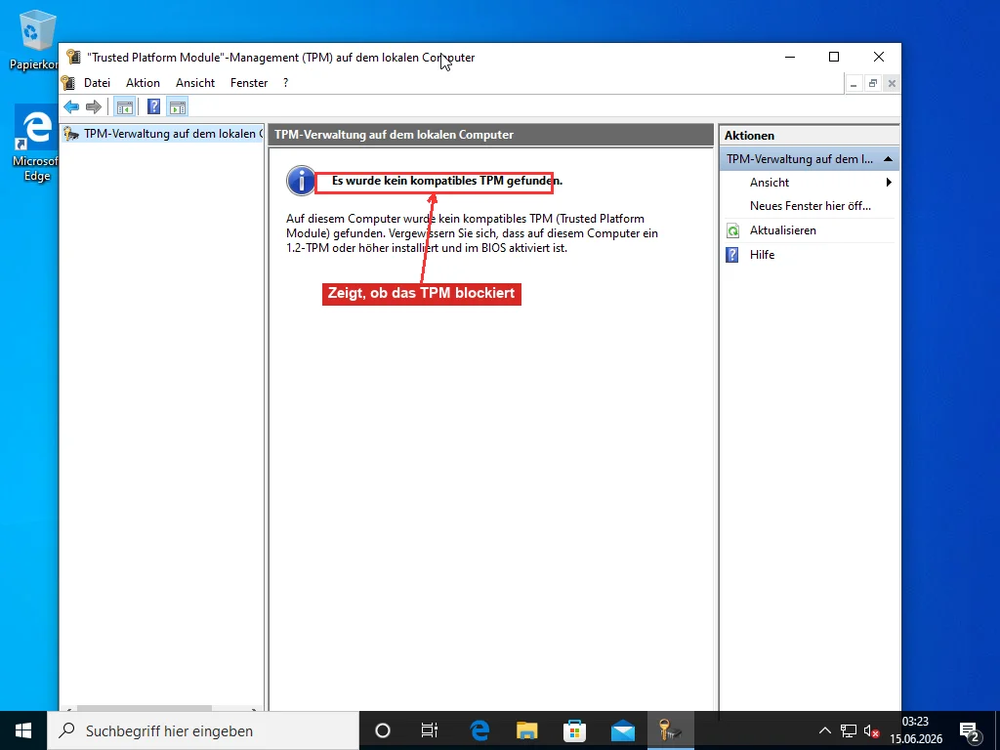Click the TPM key icon in title bar
Image resolution: width=1000 pixels, height=750 pixels.
click(74, 57)
